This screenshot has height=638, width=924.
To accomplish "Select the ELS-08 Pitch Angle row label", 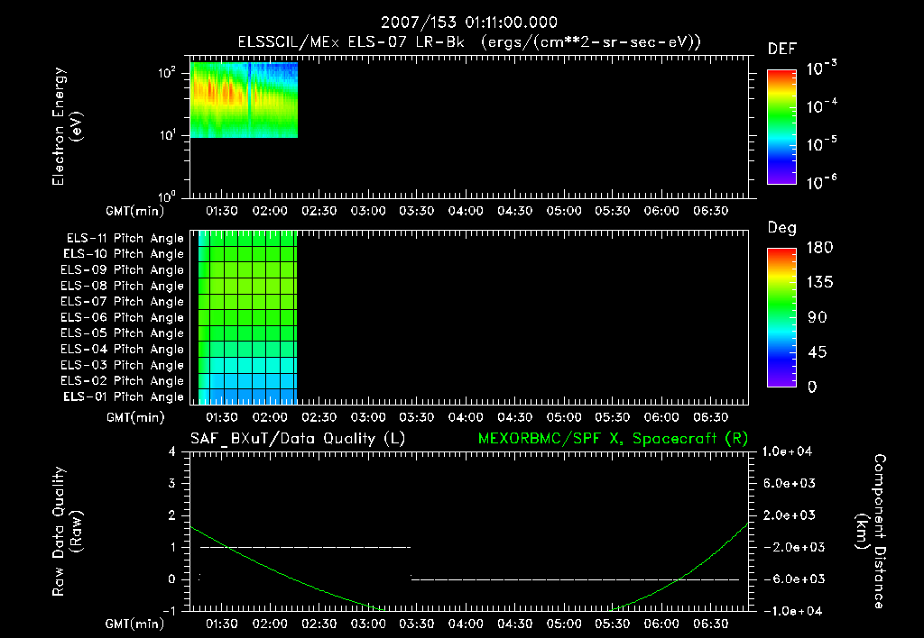I will point(122,286).
